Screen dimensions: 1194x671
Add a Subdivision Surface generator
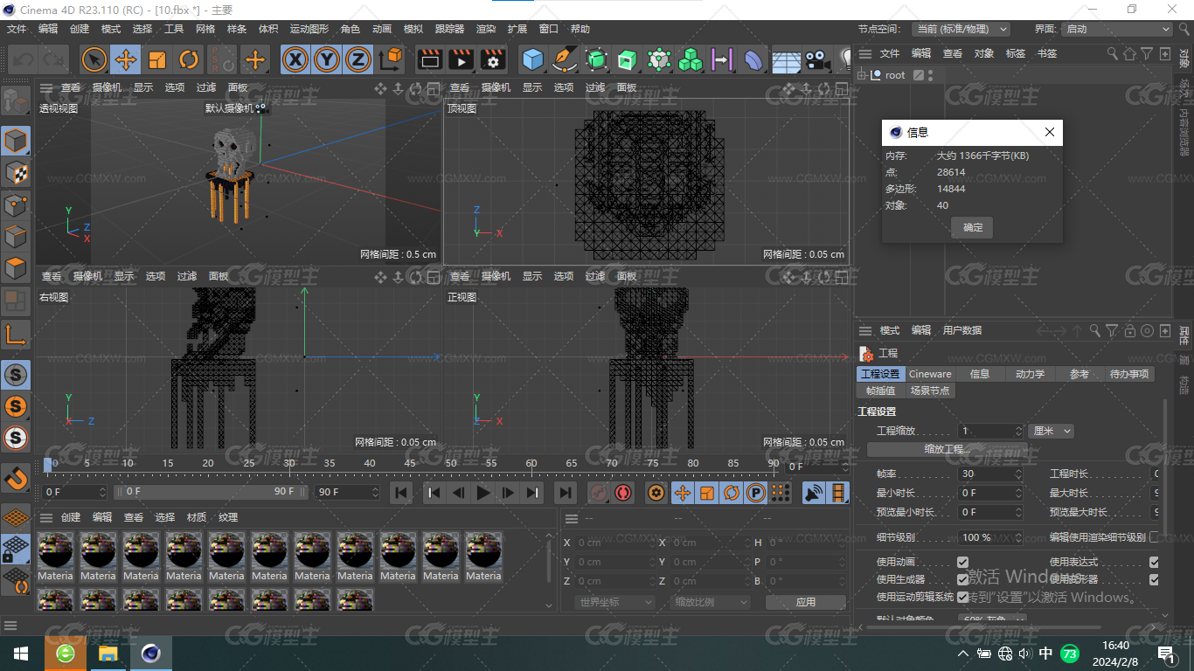[596, 59]
